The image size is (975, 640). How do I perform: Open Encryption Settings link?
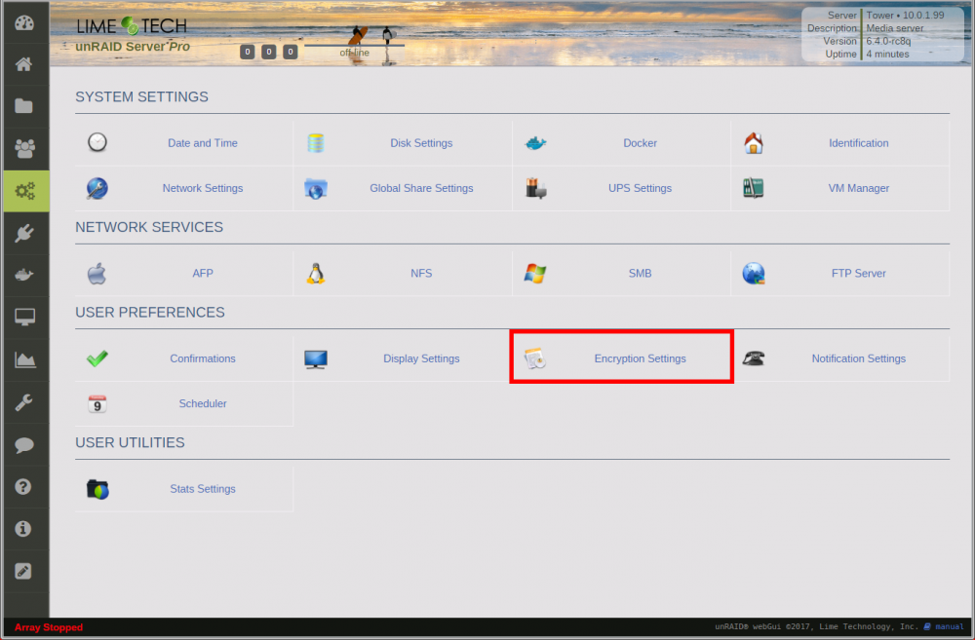pos(640,358)
